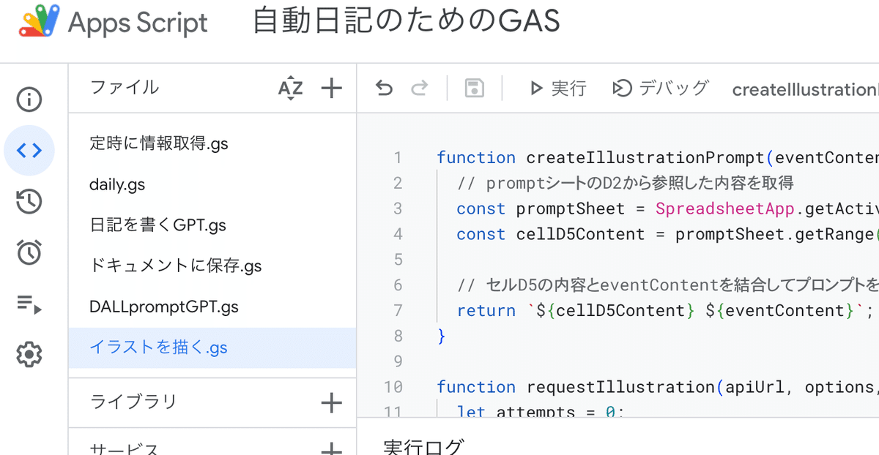Start debugging with デバッグ button

pos(661,89)
